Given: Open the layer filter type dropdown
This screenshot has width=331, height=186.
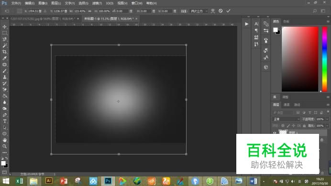Looking at the screenshot, I should 282,112.
